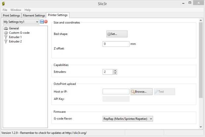Open the G-code flavor dropdown

pyautogui.click(x=128, y=119)
